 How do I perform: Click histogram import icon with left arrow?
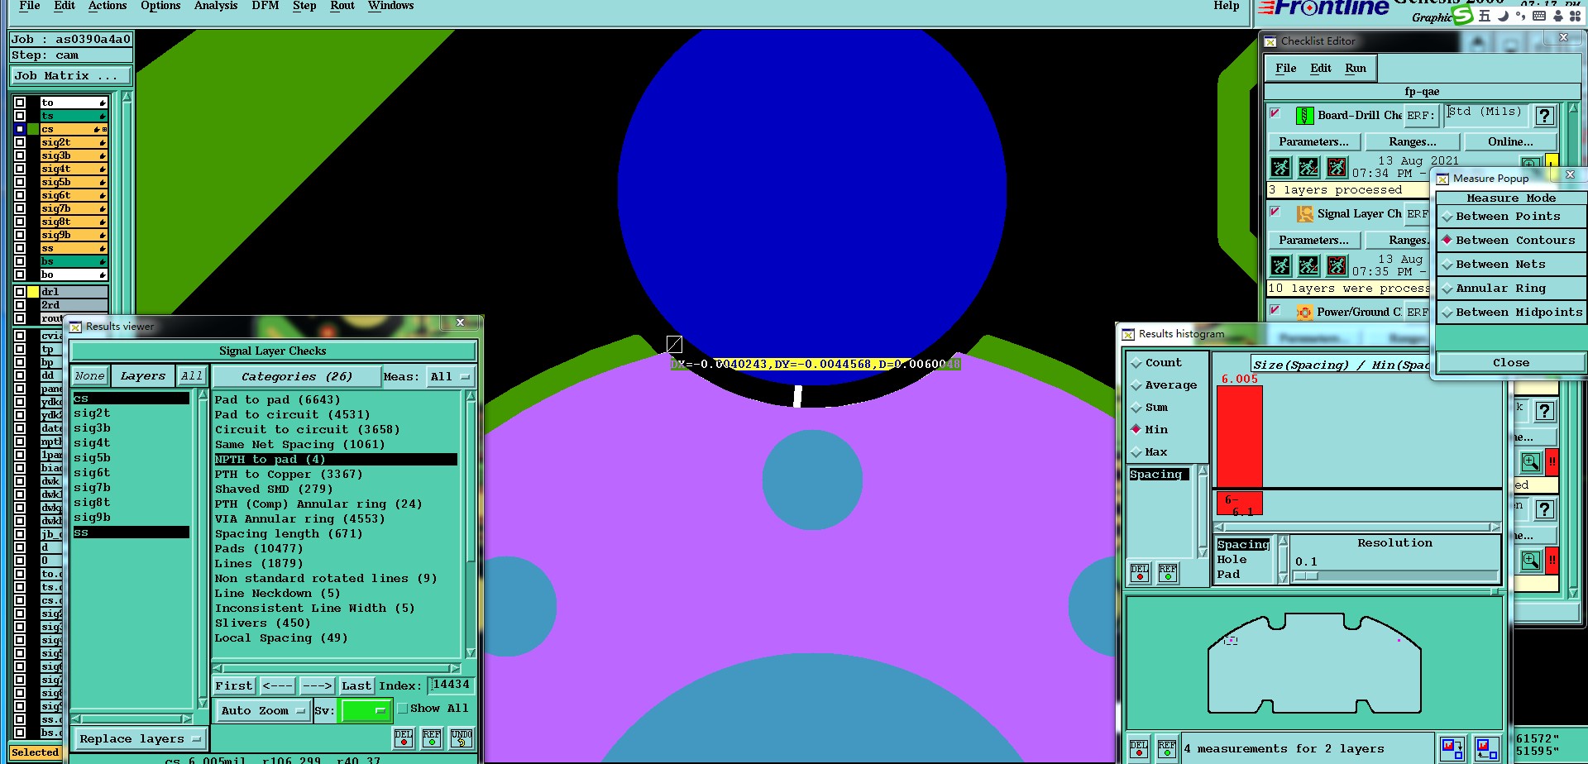pos(1486,749)
